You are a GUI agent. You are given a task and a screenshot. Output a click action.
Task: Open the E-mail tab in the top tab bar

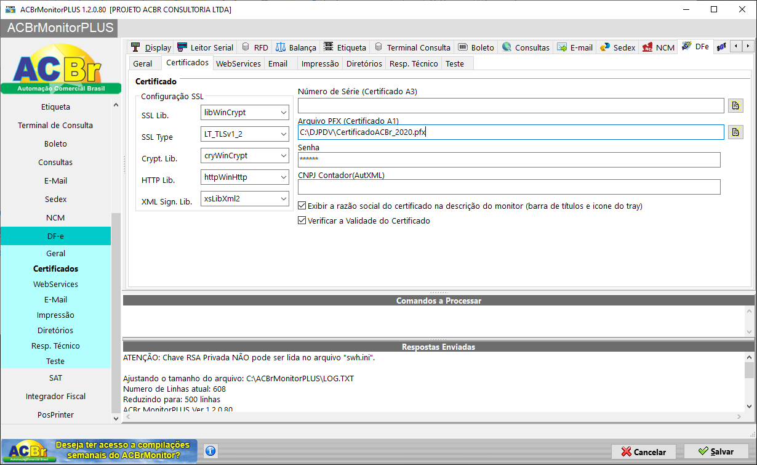(x=575, y=47)
